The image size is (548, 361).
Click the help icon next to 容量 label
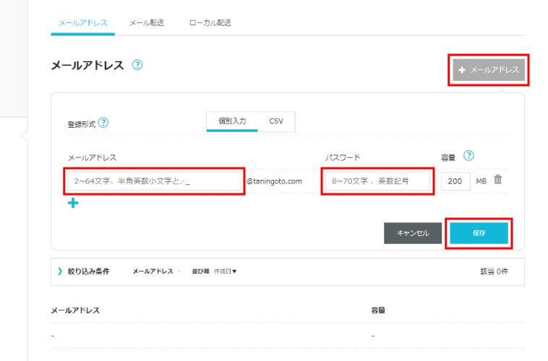468,155
